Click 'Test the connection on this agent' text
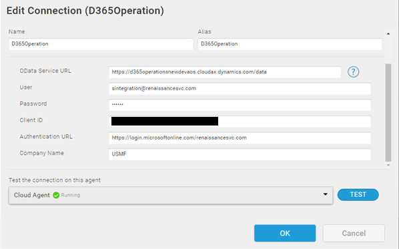The width and height of the screenshot is (399, 249). pos(55,180)
